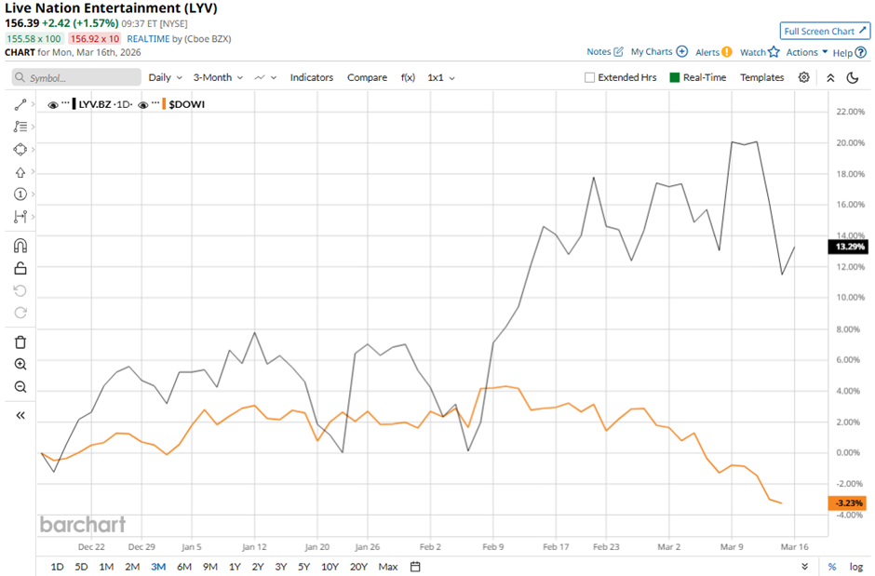Viewport: 875px width, 576px height.
Task: Enable the Extended Hrs checkbox
Action: coord(589,77)
